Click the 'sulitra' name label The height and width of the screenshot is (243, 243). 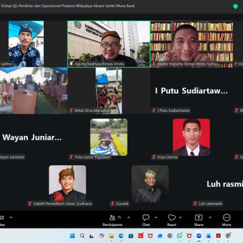pos(6,64)
